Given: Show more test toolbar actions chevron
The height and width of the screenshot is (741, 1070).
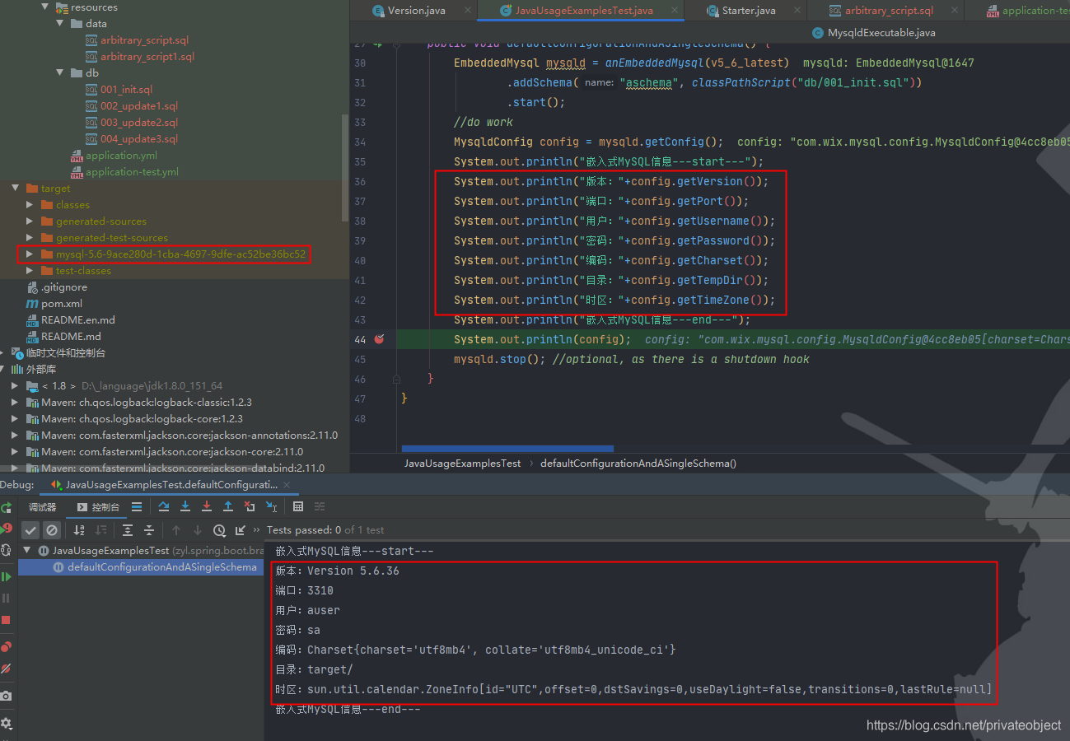Looking at the screenshot, I should [x=256, y=530].
